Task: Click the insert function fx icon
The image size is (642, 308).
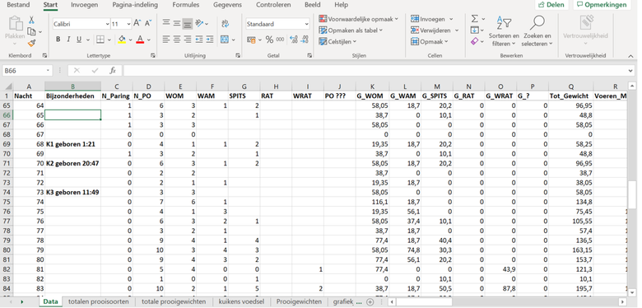Action: click(x=113, y=71)
